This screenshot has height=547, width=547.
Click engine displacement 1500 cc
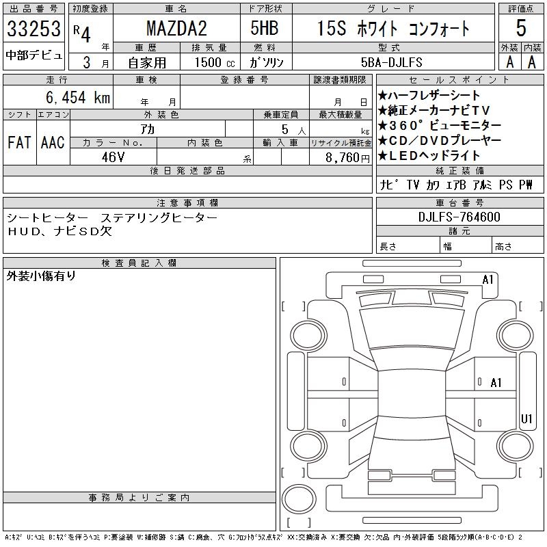pos(215,62)
